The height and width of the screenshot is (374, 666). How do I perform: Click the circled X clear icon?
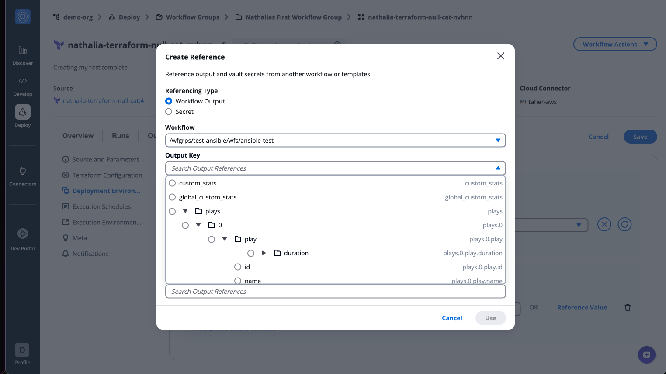click(x=604, y=225)
